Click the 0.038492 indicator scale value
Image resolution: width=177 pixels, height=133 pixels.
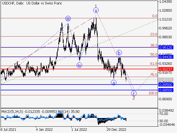tap(166, 111)
